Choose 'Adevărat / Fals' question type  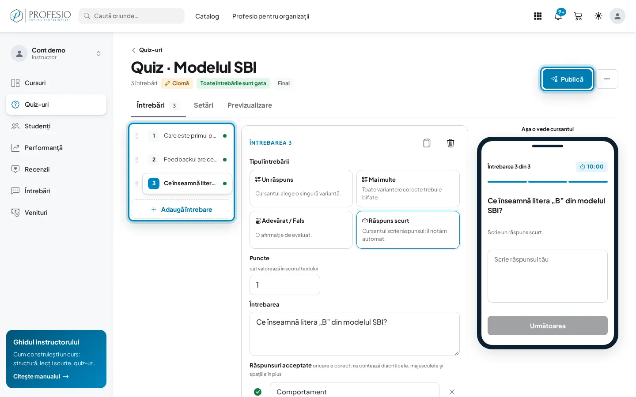coord(301,230)
